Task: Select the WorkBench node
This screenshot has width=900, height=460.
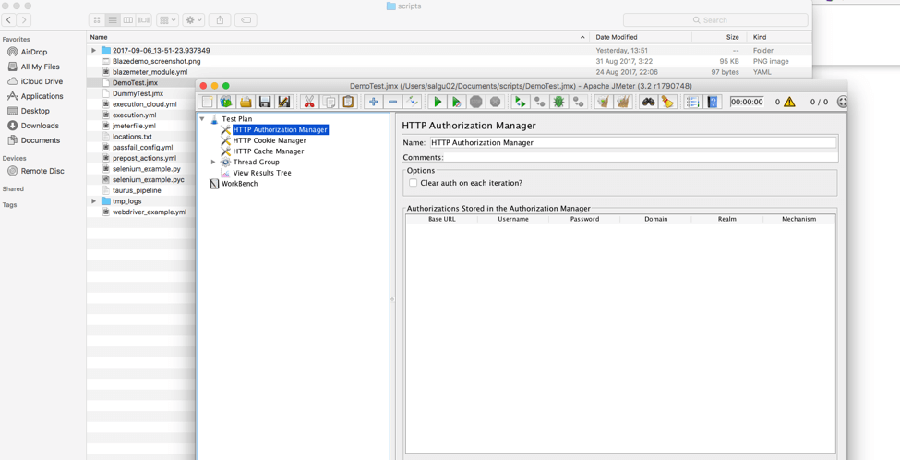Action: tap(239, 184)
